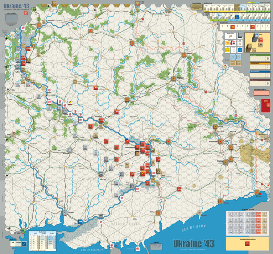Click the Sea of Azov label
The height and width of the screenshot is (254, 273).
click(x=194, y=228)
